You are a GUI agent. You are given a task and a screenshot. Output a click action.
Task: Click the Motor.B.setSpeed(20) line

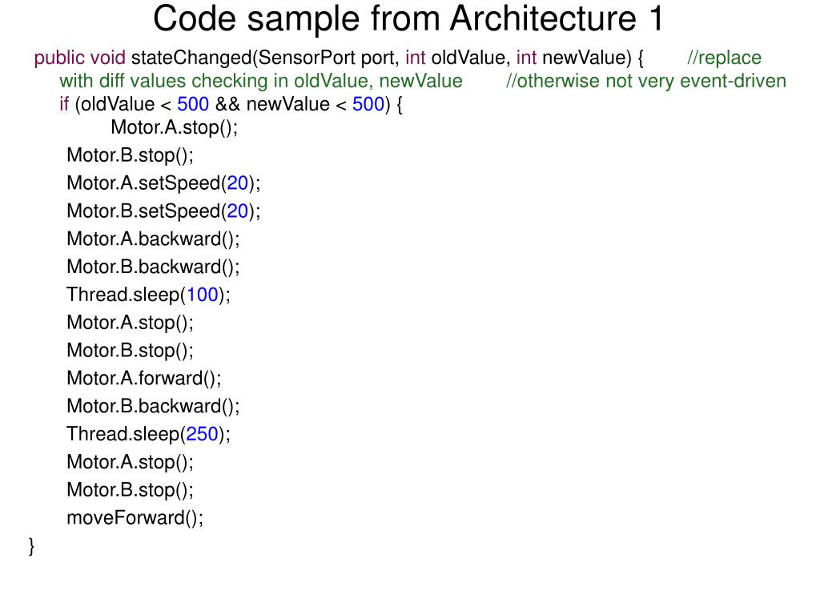click(163, 211)
